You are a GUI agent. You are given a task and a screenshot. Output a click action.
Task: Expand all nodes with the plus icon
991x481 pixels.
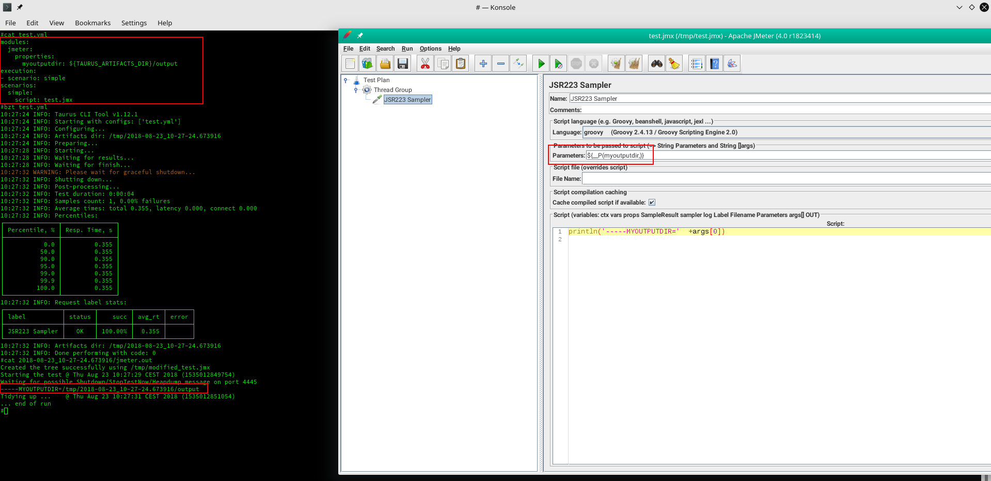tap(483, 64)
